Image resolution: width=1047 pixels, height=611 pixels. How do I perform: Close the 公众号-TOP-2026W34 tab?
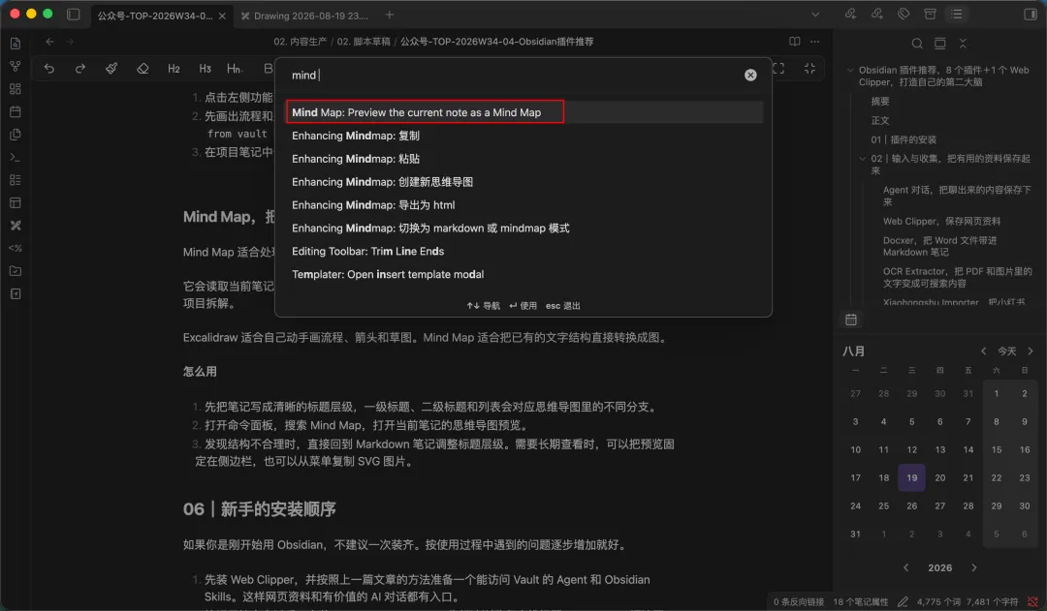(222, 16)
